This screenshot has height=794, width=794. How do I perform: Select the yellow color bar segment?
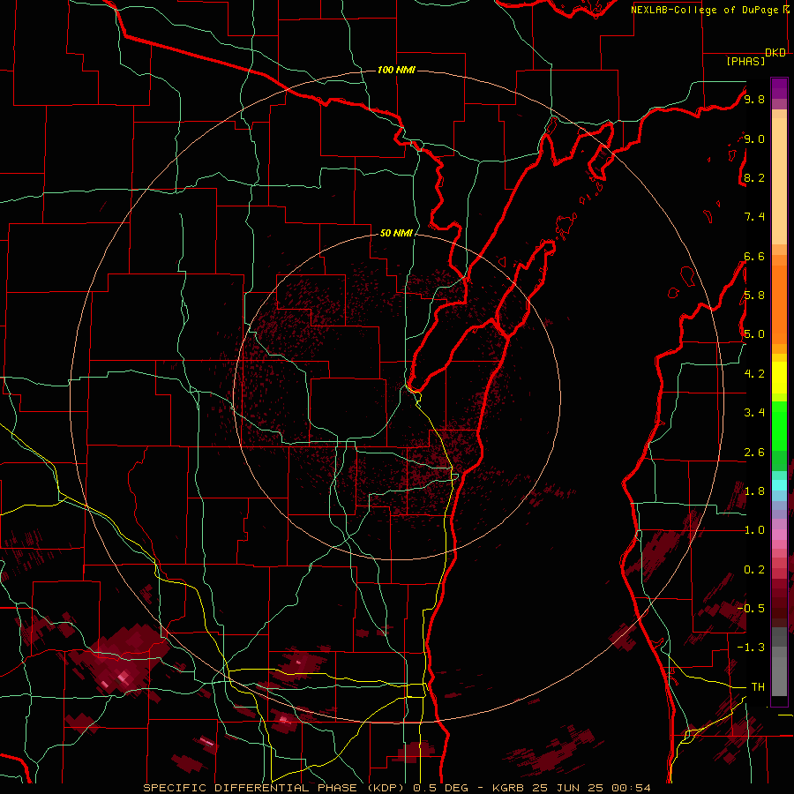(x=779, y=378)
